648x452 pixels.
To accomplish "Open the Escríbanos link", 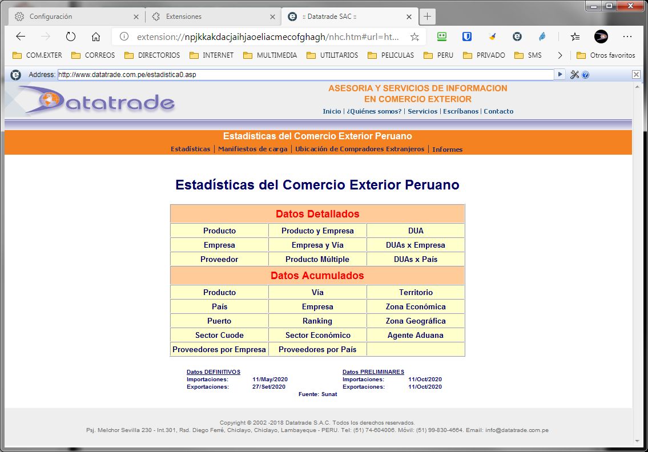I will click(461, 111).
